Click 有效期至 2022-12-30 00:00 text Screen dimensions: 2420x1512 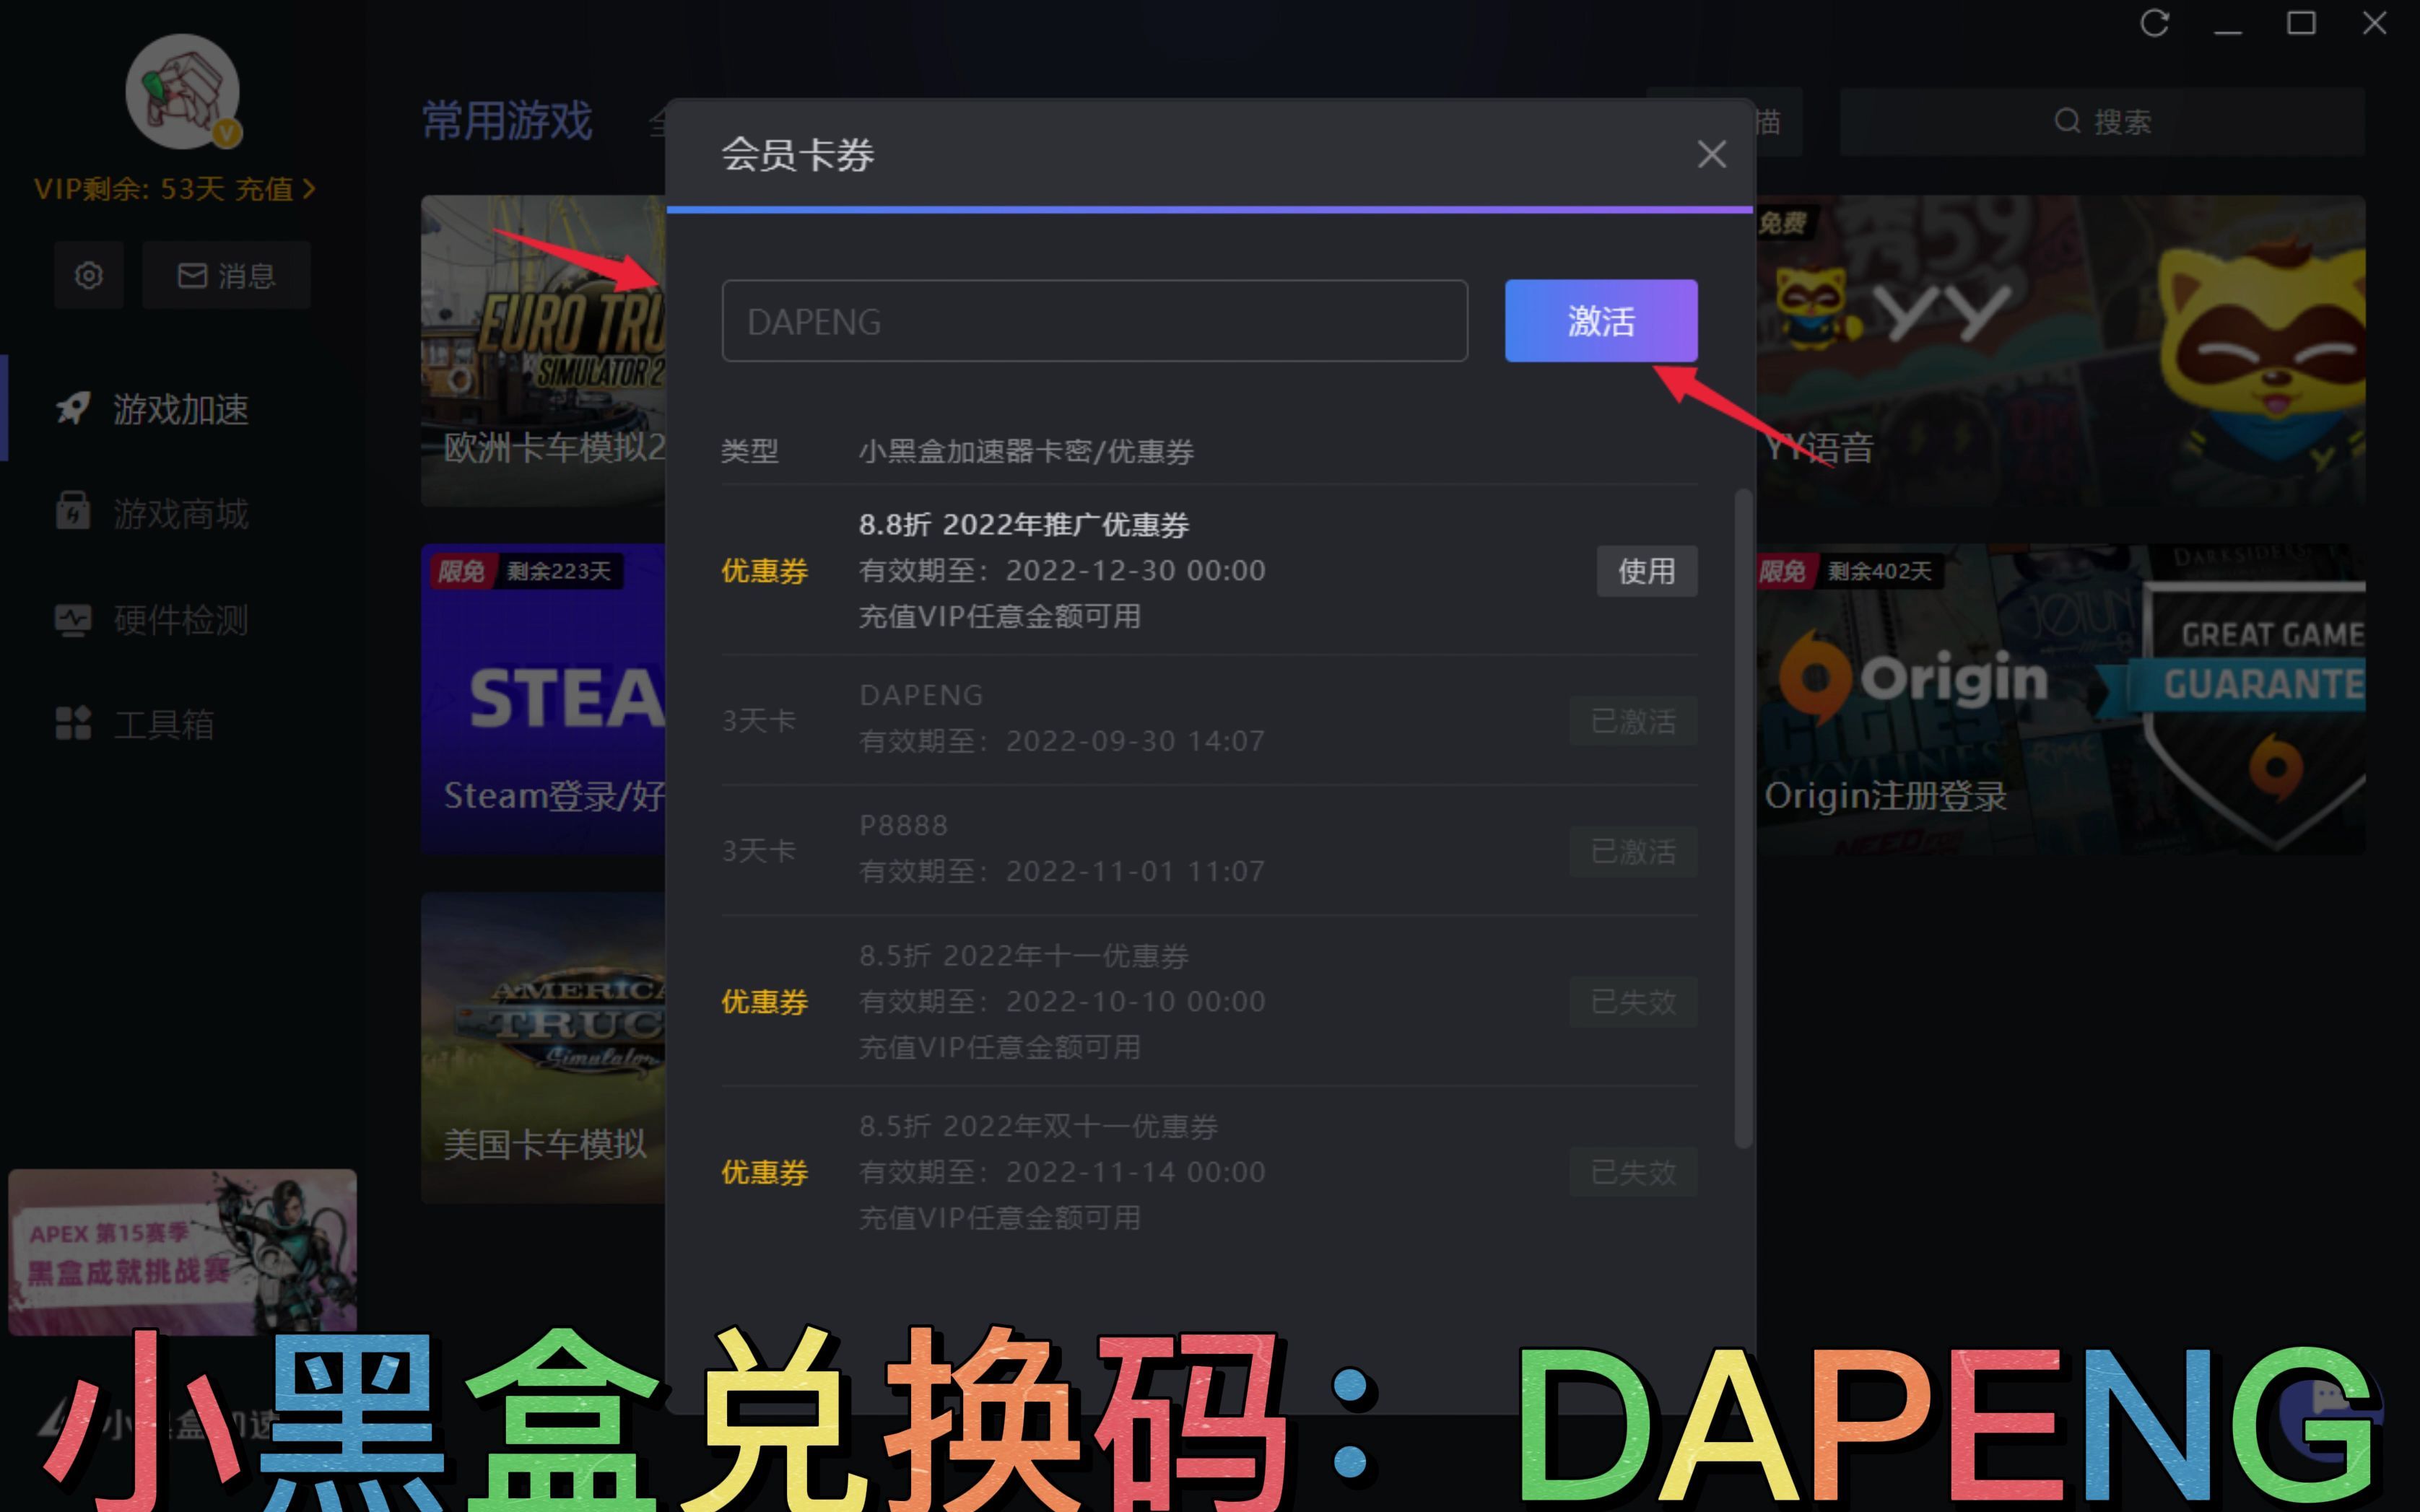[x=1062, y=571]
